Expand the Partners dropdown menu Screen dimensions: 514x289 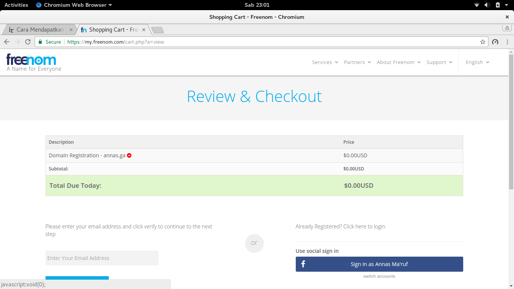pyautogui.click(x=357, y=62)
